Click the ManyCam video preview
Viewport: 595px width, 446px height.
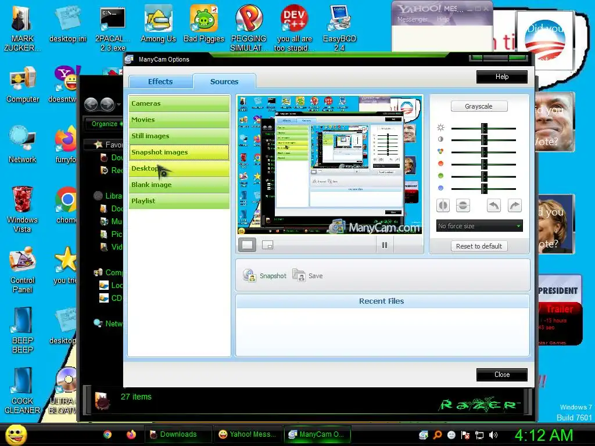coord(329,164)
